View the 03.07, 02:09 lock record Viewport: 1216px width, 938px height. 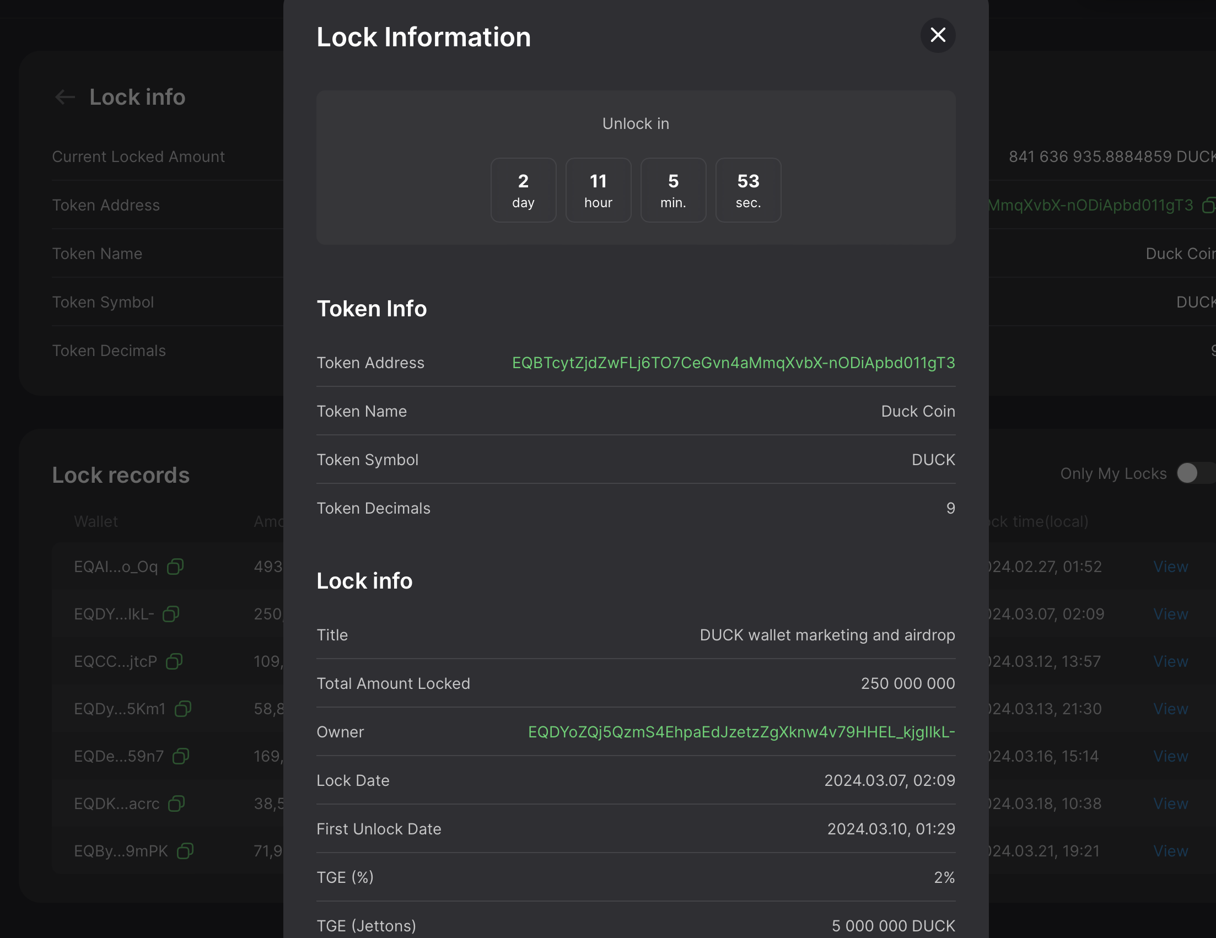pos(1170,614)
